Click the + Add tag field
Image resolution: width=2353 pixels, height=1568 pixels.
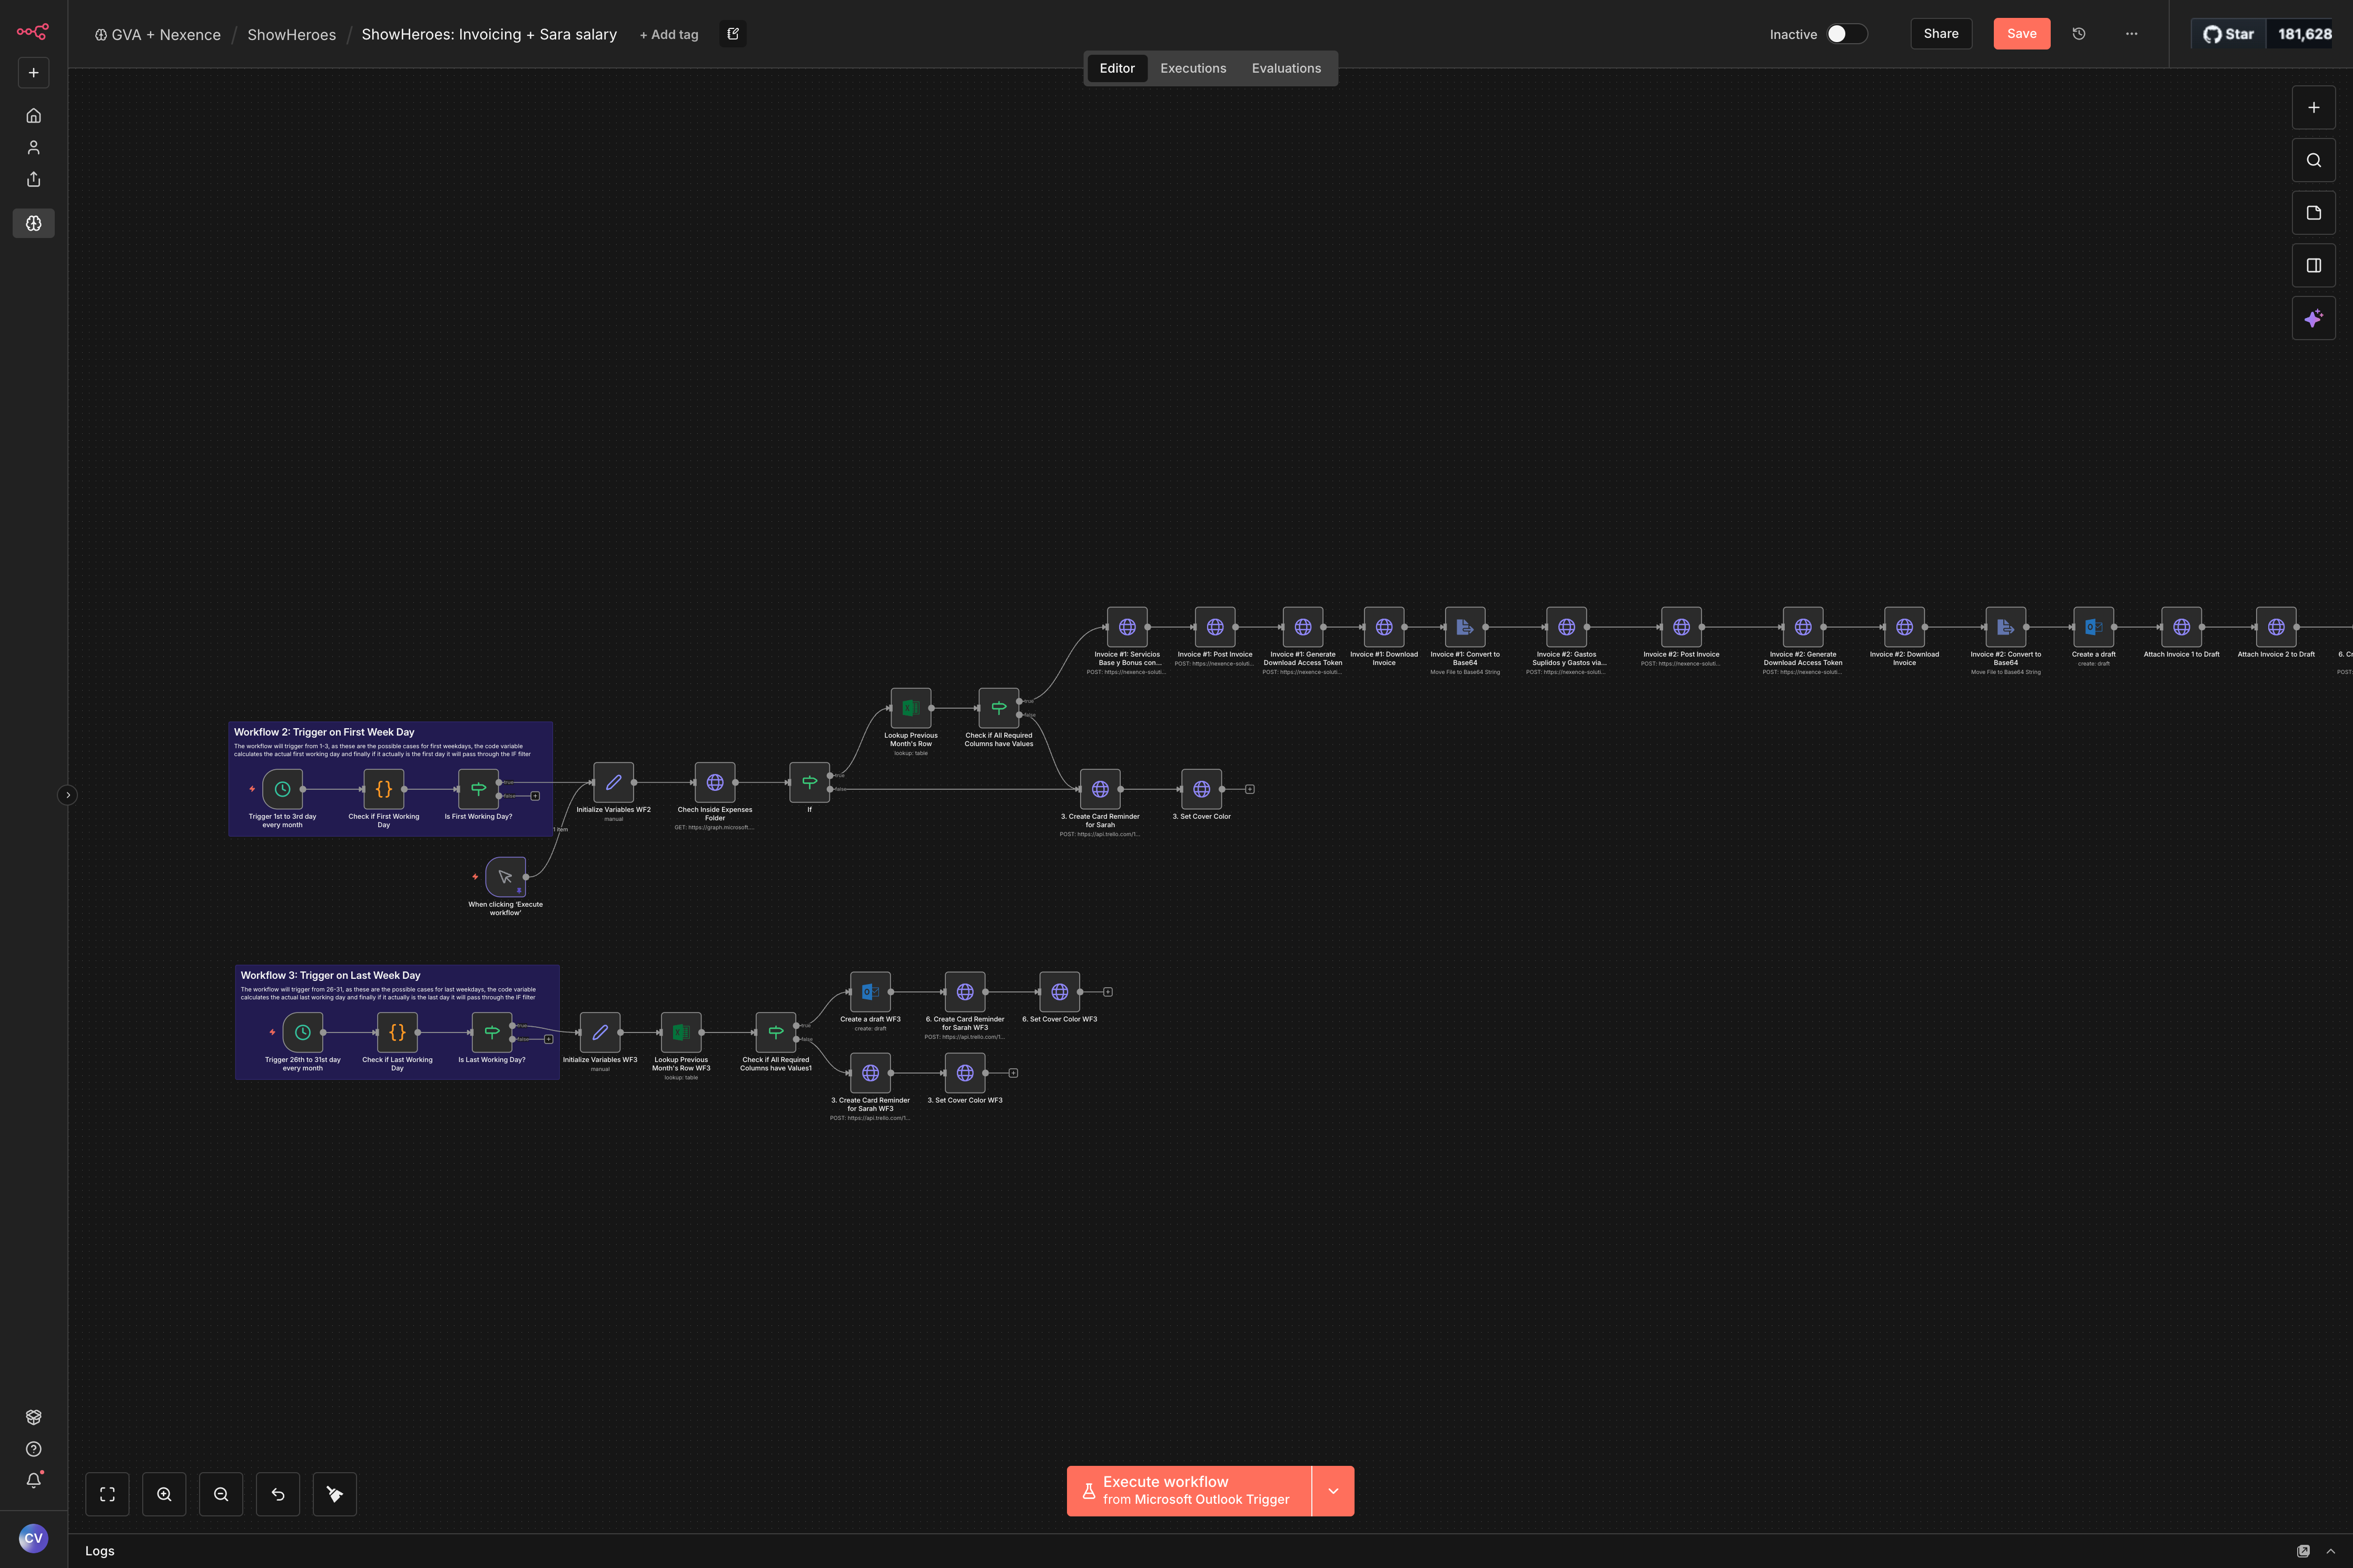pos(669,35)
